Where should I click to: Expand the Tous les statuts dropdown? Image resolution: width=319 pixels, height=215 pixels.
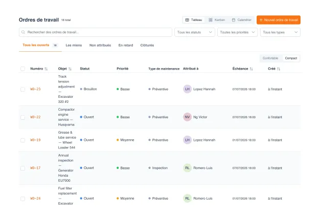[195, 32]
